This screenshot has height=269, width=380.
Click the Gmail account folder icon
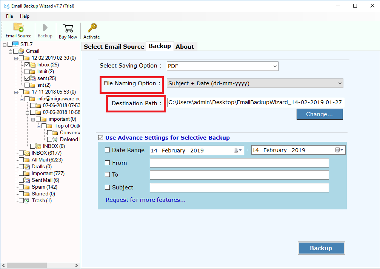coord(22,51)
